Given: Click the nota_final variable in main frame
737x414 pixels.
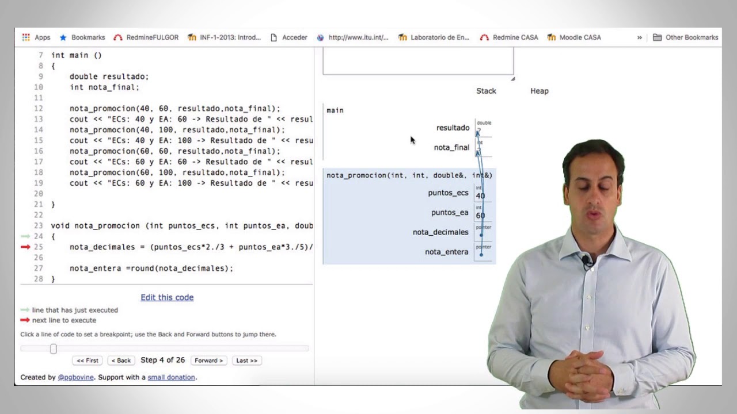Looking at the screenshot, I should coord(452,147).
